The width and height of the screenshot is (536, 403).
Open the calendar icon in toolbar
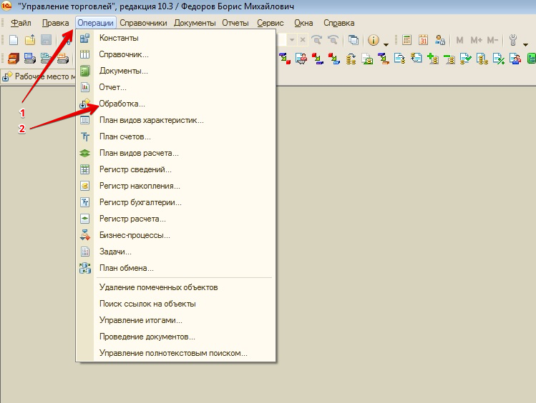(x=423, y=40)
